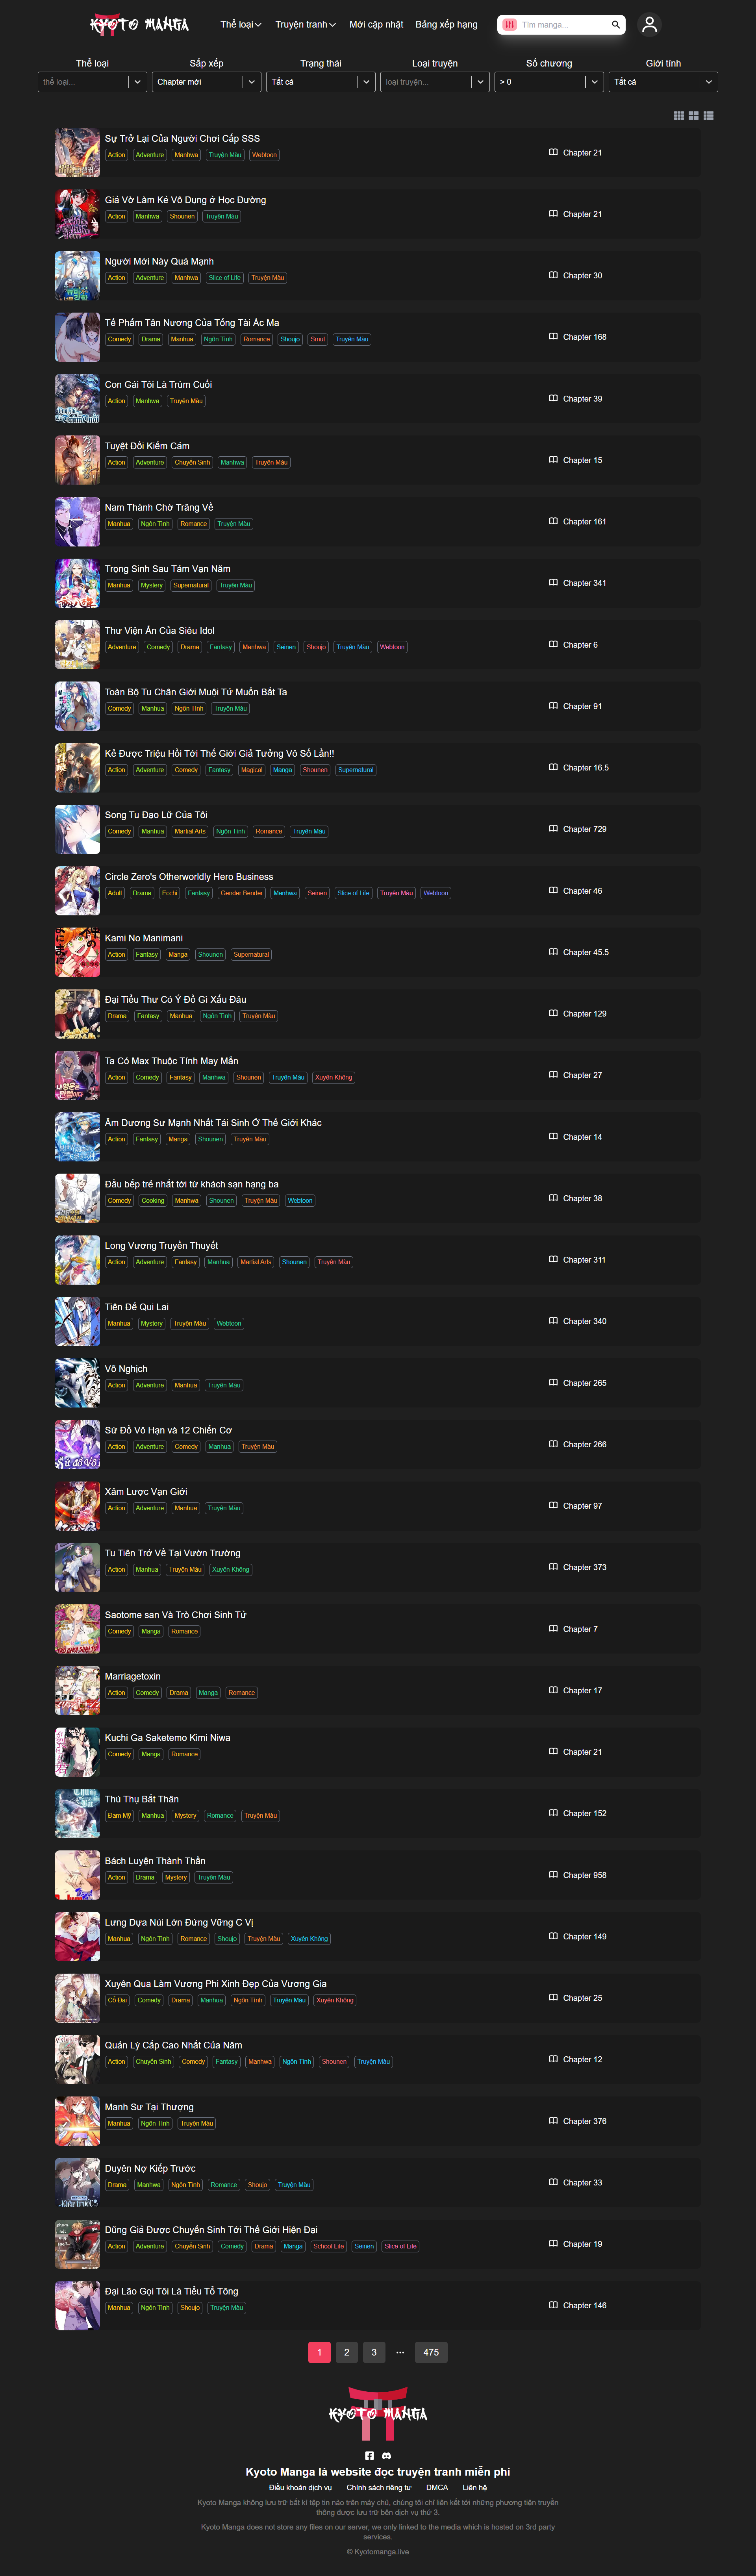Screen dimensions: 756x2576
Task: Open the Truyện tranh nav menu
Action: tap(305, 24)
